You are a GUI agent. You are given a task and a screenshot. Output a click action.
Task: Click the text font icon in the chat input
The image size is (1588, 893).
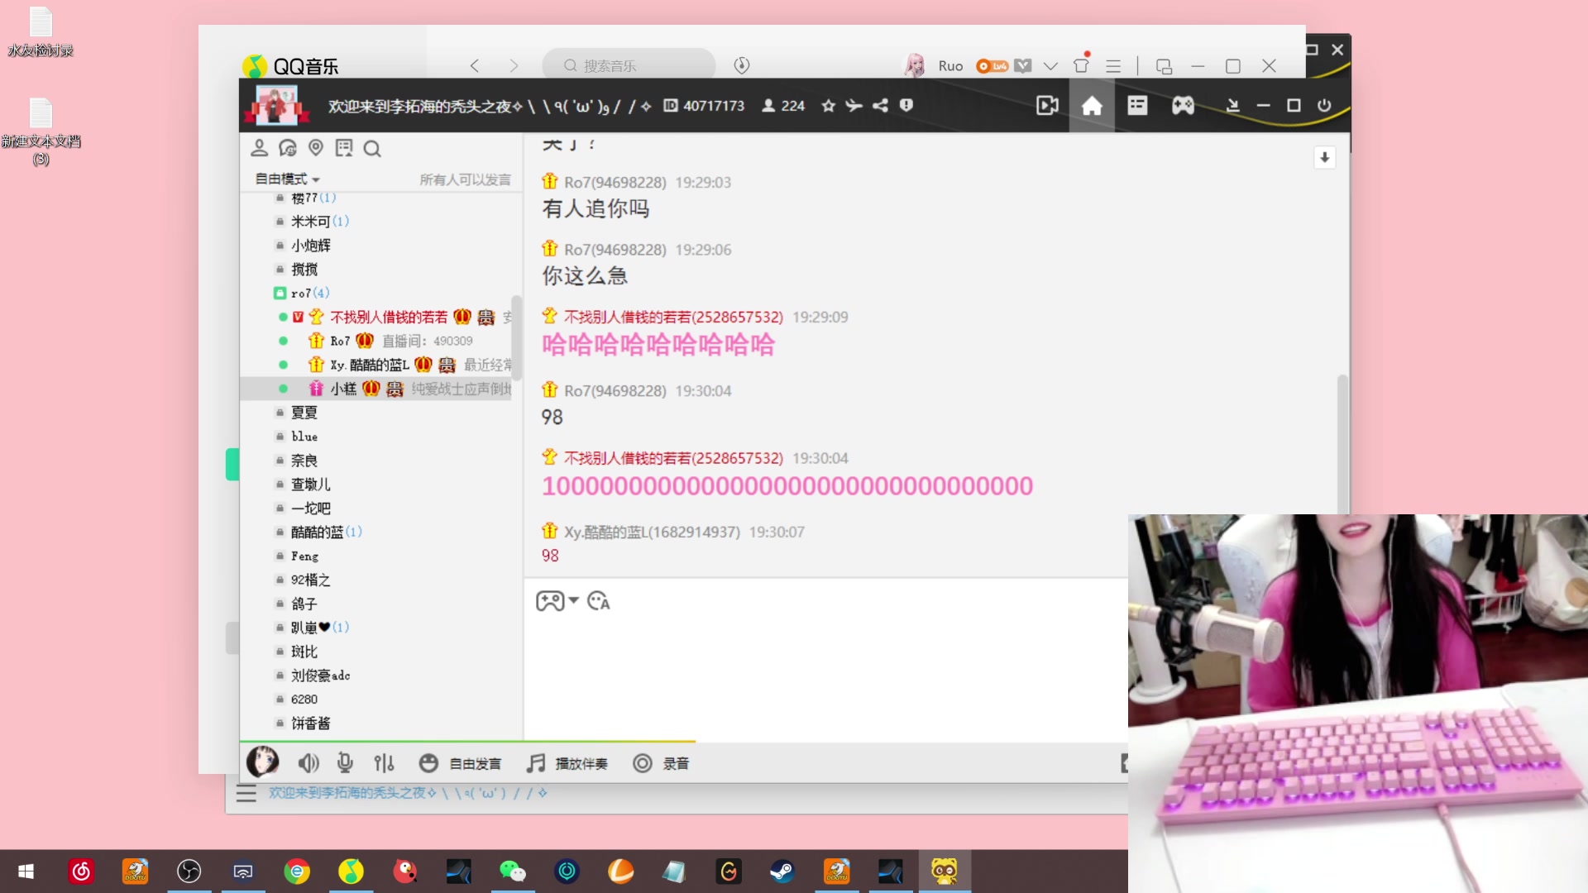pos(599,601)
